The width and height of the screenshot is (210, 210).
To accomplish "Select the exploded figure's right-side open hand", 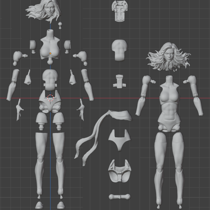I will tap(81, 110).
